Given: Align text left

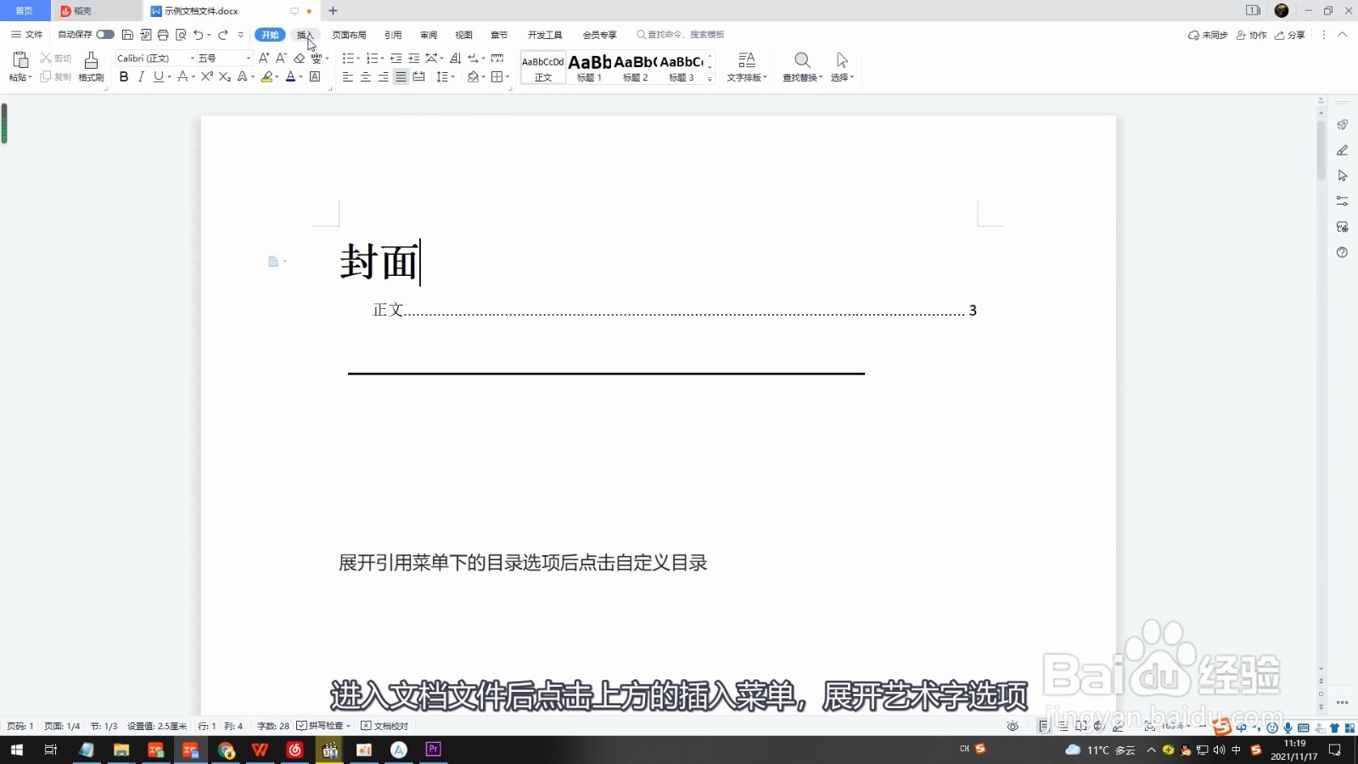Looking at the screenshot, I should [x=348, y=76].
